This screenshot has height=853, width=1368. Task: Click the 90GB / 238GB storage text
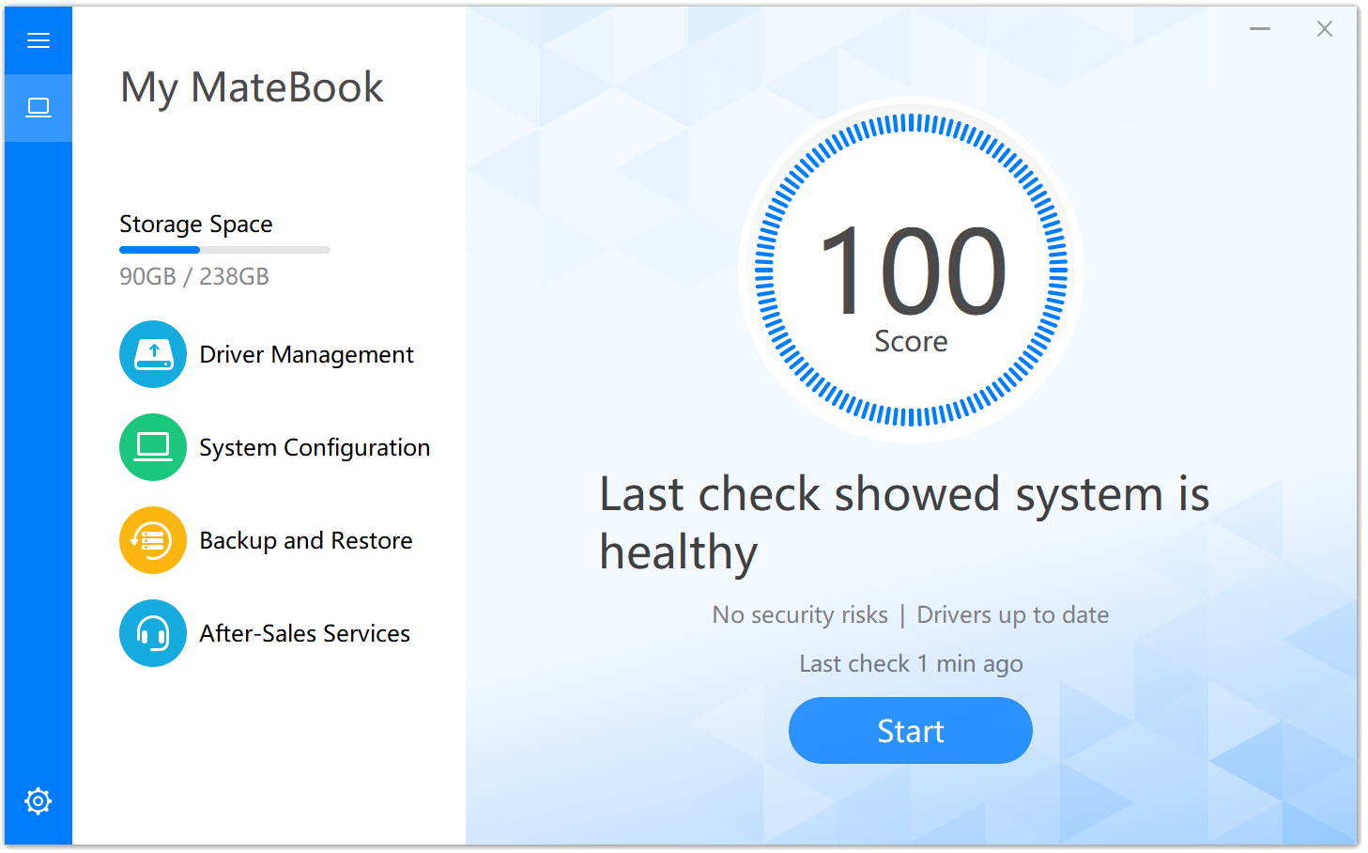pos(194,276)
